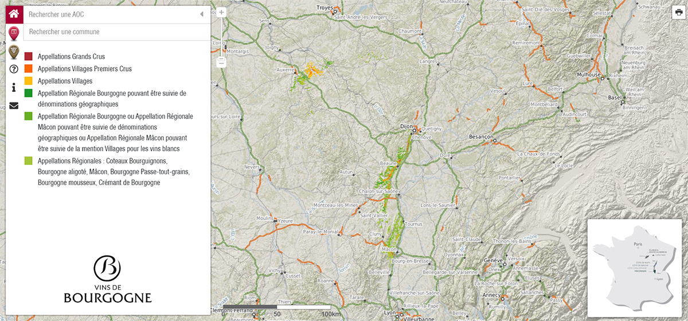Click the France overview minimap
This screenshot has width=688, height=321.
[634, 267]
